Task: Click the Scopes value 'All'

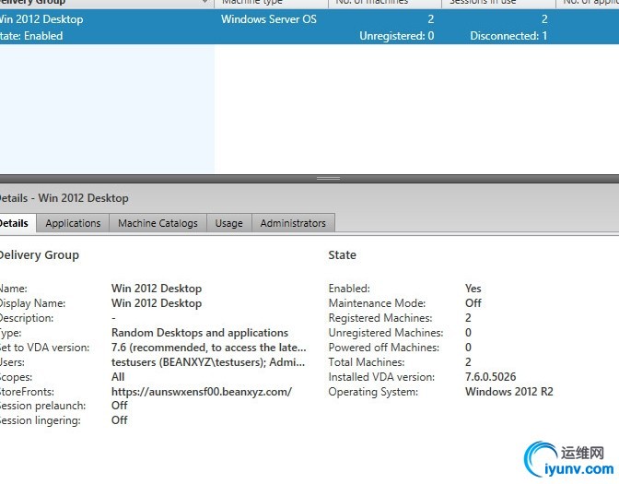Action: 118,377
